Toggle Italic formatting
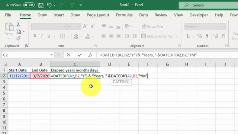The height and width of the screenshot is (134, 238). coord(42,36)
